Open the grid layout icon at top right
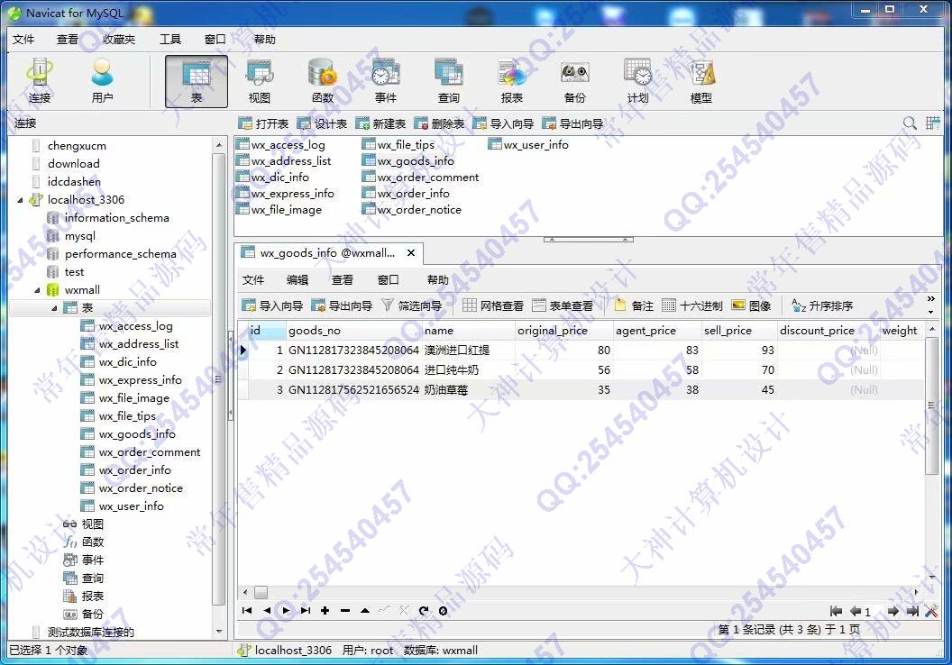Viewport: 952px width, 665px height. pyautogui.click(x=932, y=123)
